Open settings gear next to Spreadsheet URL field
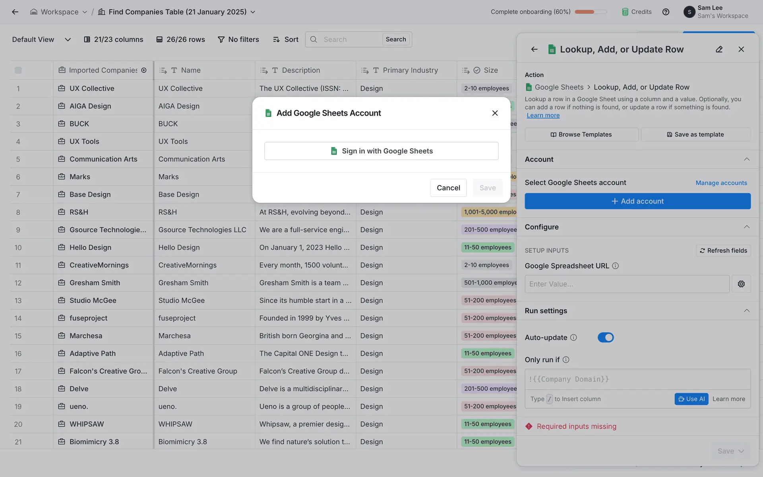 (741, 284)
